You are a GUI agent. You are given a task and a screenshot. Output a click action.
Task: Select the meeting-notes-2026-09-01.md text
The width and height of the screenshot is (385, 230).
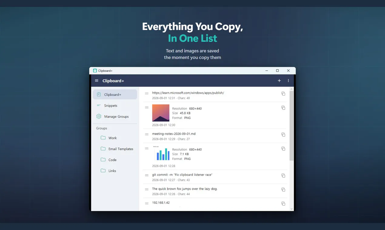click(174, 134)
